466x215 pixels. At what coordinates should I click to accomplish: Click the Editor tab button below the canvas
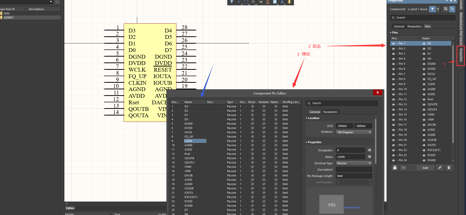pos(70,208)
